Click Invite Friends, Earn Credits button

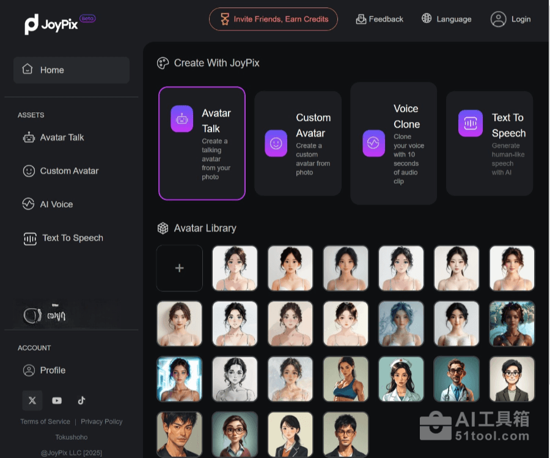coord(273,19)
